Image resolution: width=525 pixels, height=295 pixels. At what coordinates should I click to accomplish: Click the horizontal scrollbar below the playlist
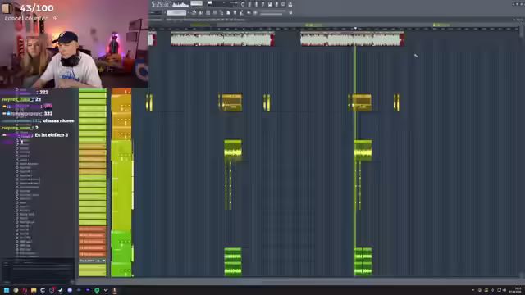298,282
